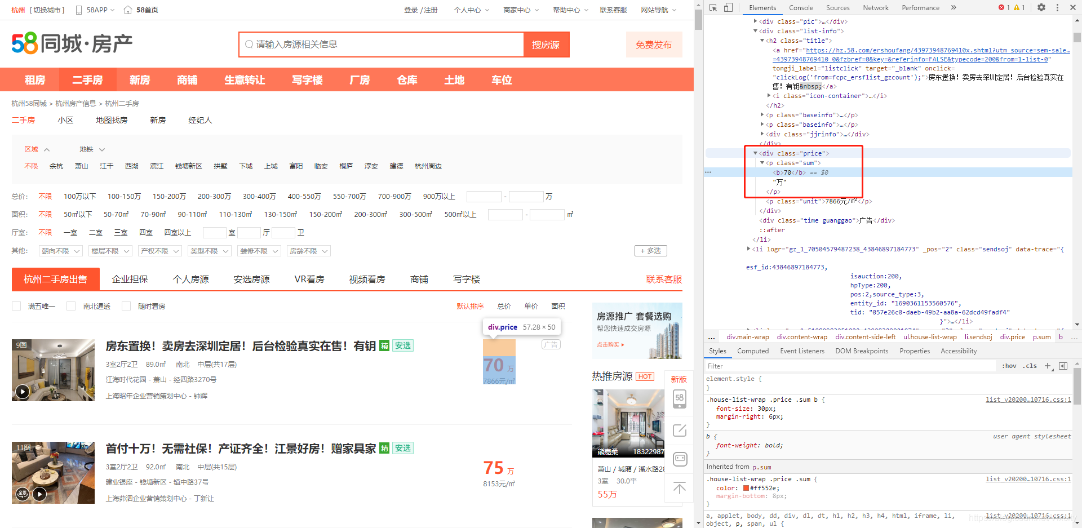Click the 安选 badge on the first listing

403,345
